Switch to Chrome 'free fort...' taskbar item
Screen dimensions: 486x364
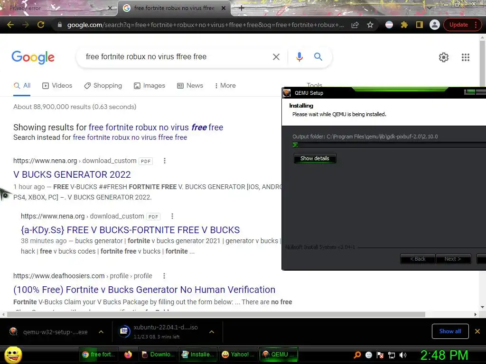point(99,355)
